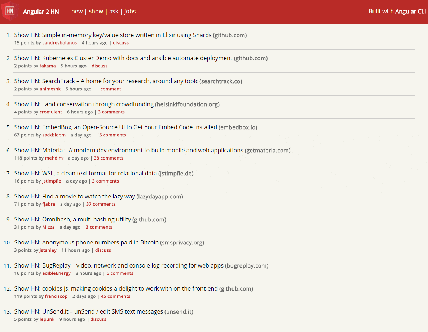Viewport: 428px width, 332px height.
Task: Open 3 comments on Land conservation story
Action: [x=111, y=112]
